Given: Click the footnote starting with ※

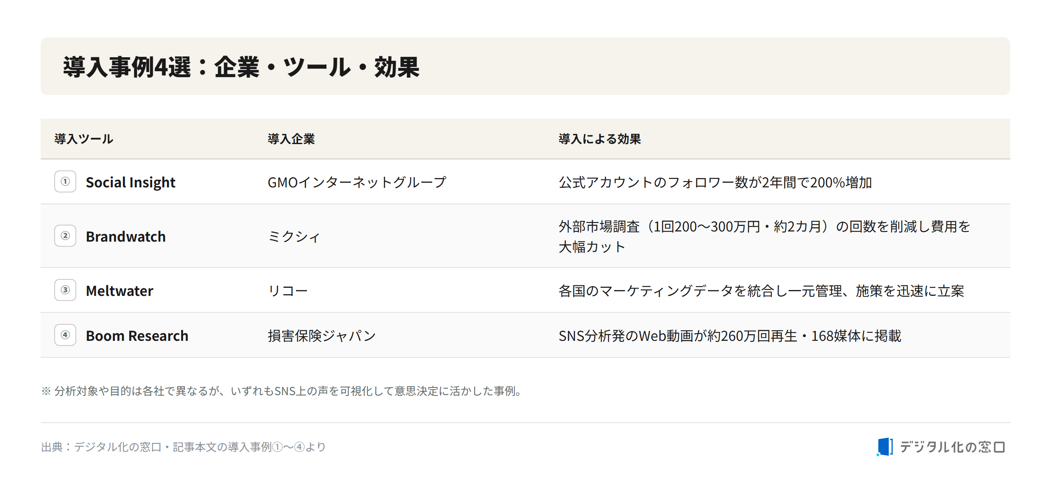Looking at the screenshot, I should click(283, 391).
